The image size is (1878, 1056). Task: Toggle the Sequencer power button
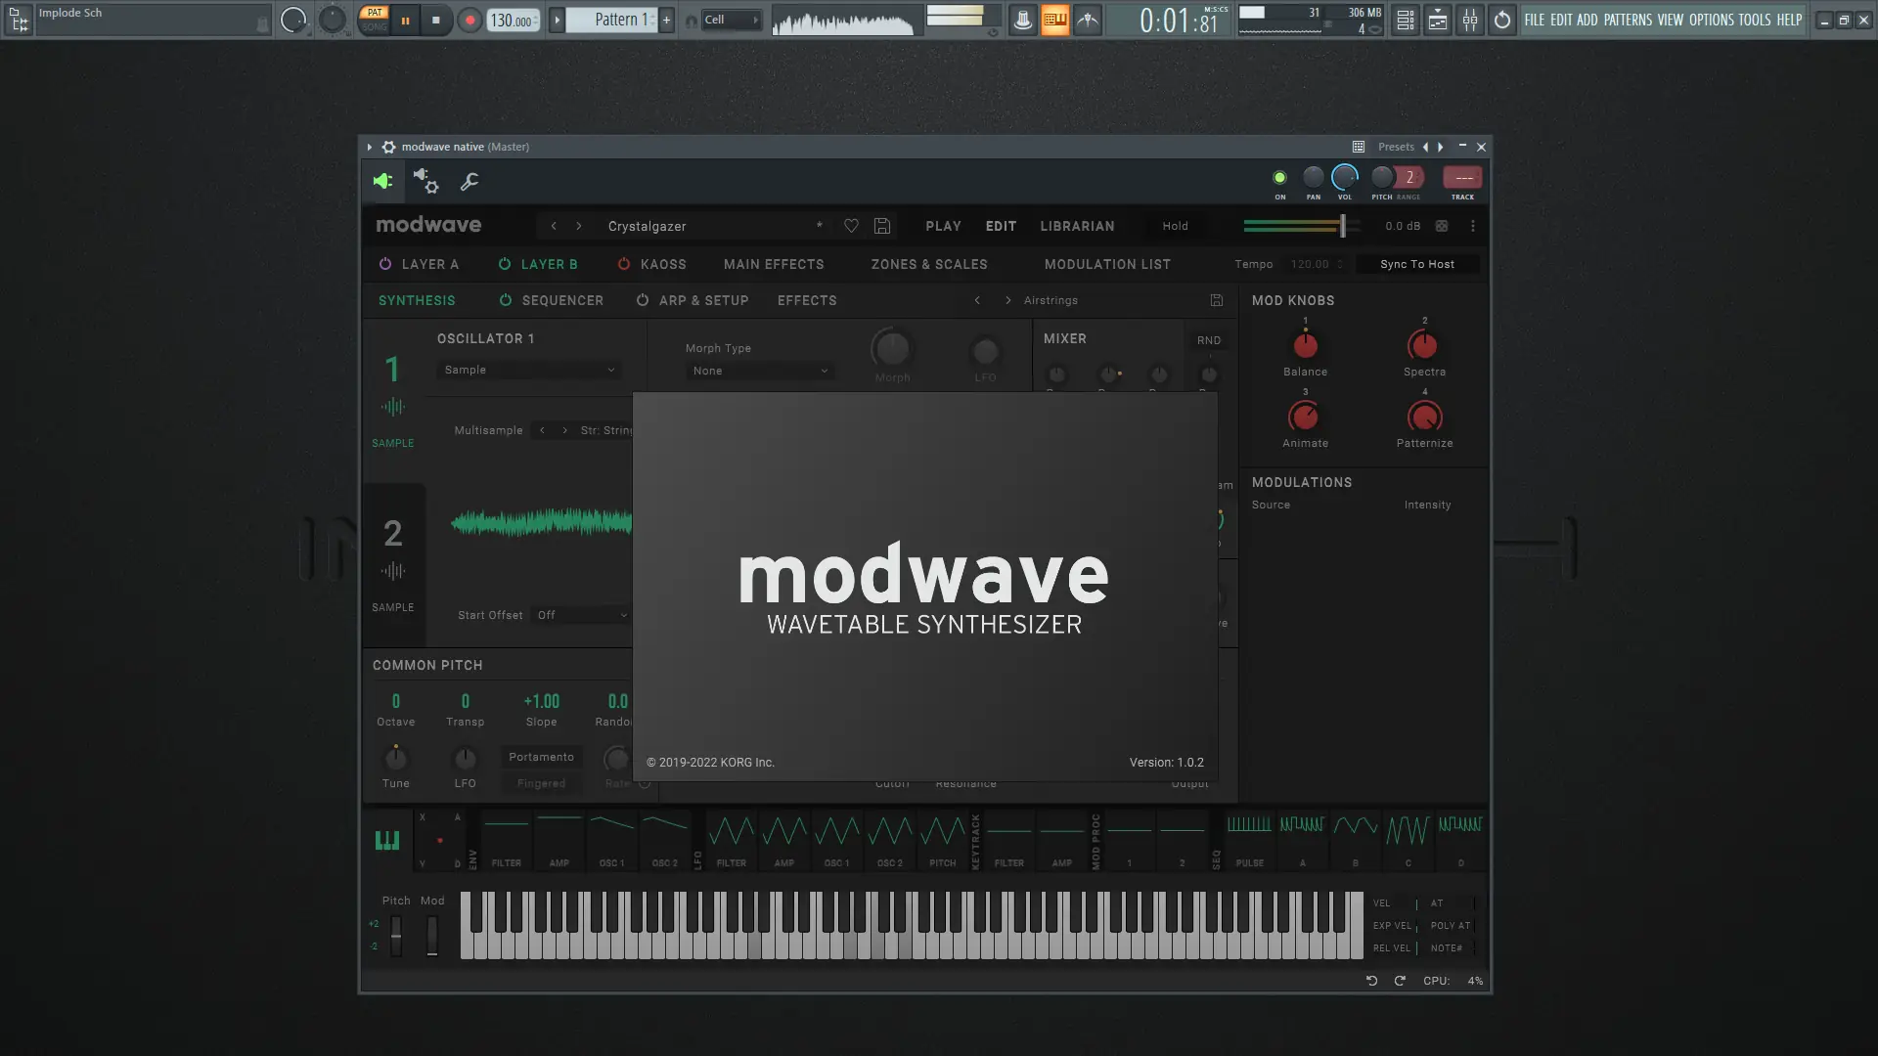pyautogui.click(x=506, y=300)
